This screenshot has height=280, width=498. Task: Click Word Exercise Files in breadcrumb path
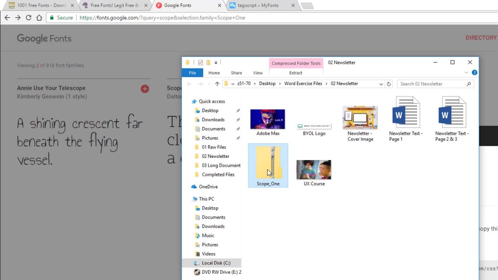303,84
